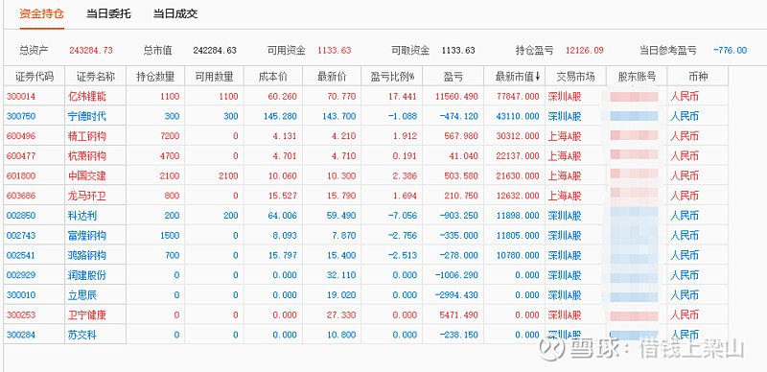767x372 pixels.
Task: Select stock code 600477
Action: click(x=21, y=156)
